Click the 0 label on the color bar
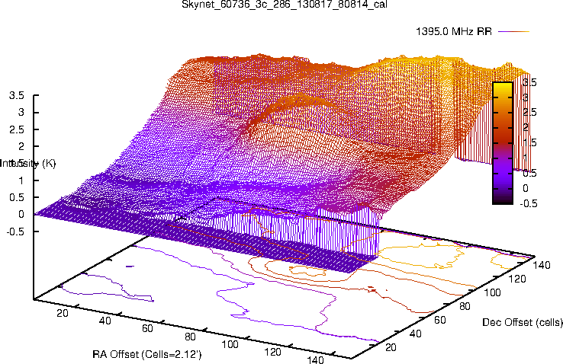The height and width of the screenshot is (364, 563). click(526, 188)
